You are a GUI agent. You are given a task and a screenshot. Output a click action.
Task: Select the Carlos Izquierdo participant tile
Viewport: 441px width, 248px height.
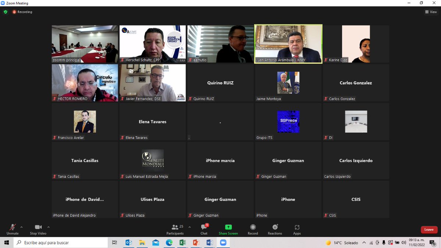[356, 160]
